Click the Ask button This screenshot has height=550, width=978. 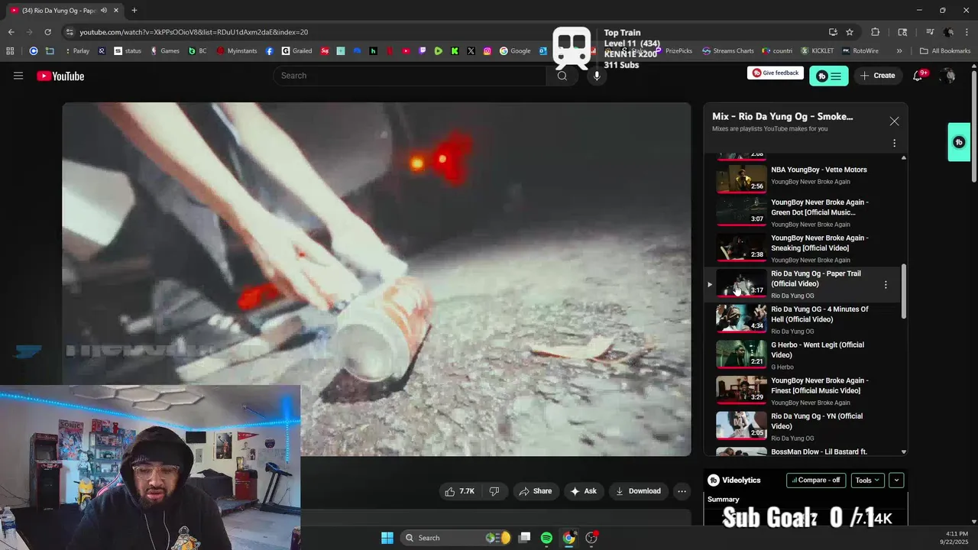point(583,491)
